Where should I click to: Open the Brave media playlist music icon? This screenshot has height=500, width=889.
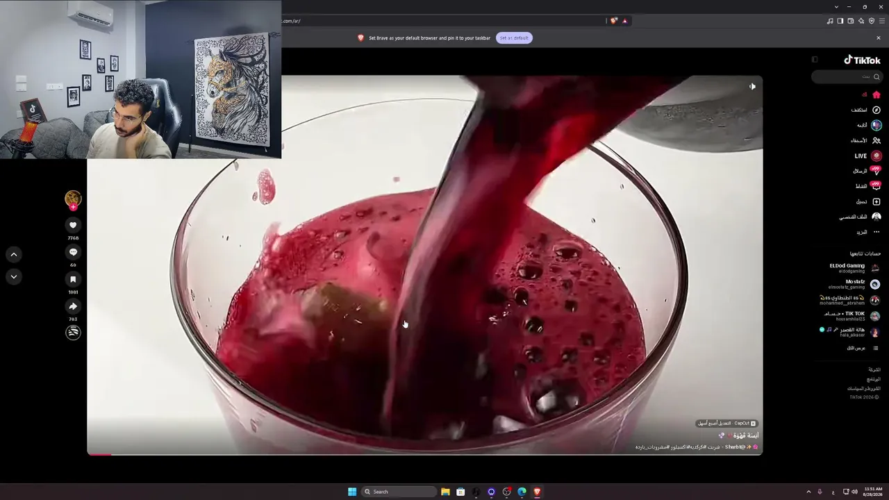[x=830, y=21]
